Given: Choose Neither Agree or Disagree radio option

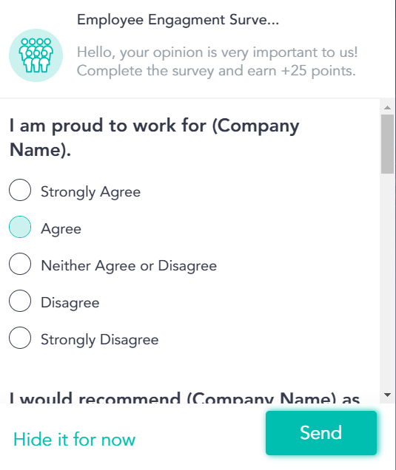Looking at the screenshot, I should 20,264.
